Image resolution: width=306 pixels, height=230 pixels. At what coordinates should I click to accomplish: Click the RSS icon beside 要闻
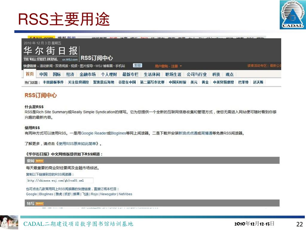click(40, 161)
